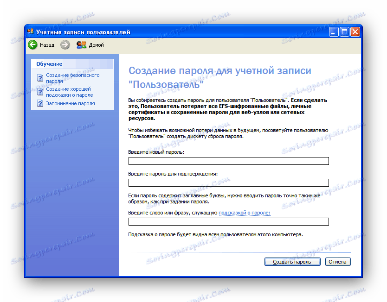
Task: Click the Подсказка о пароле будет видна note
Action: (215, 234)
